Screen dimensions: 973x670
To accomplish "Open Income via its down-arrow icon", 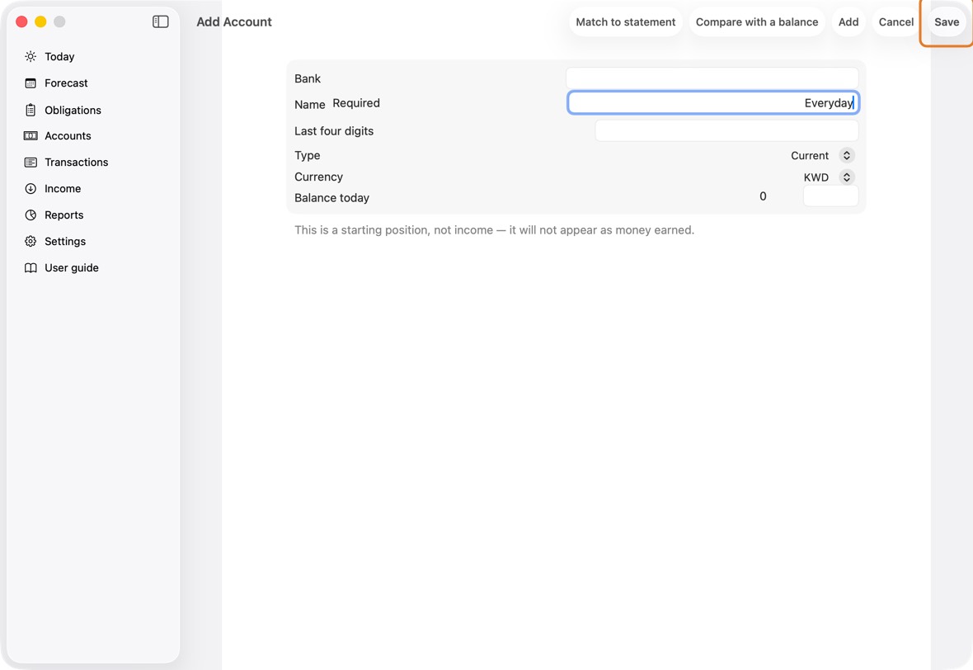I will (31, 189).
